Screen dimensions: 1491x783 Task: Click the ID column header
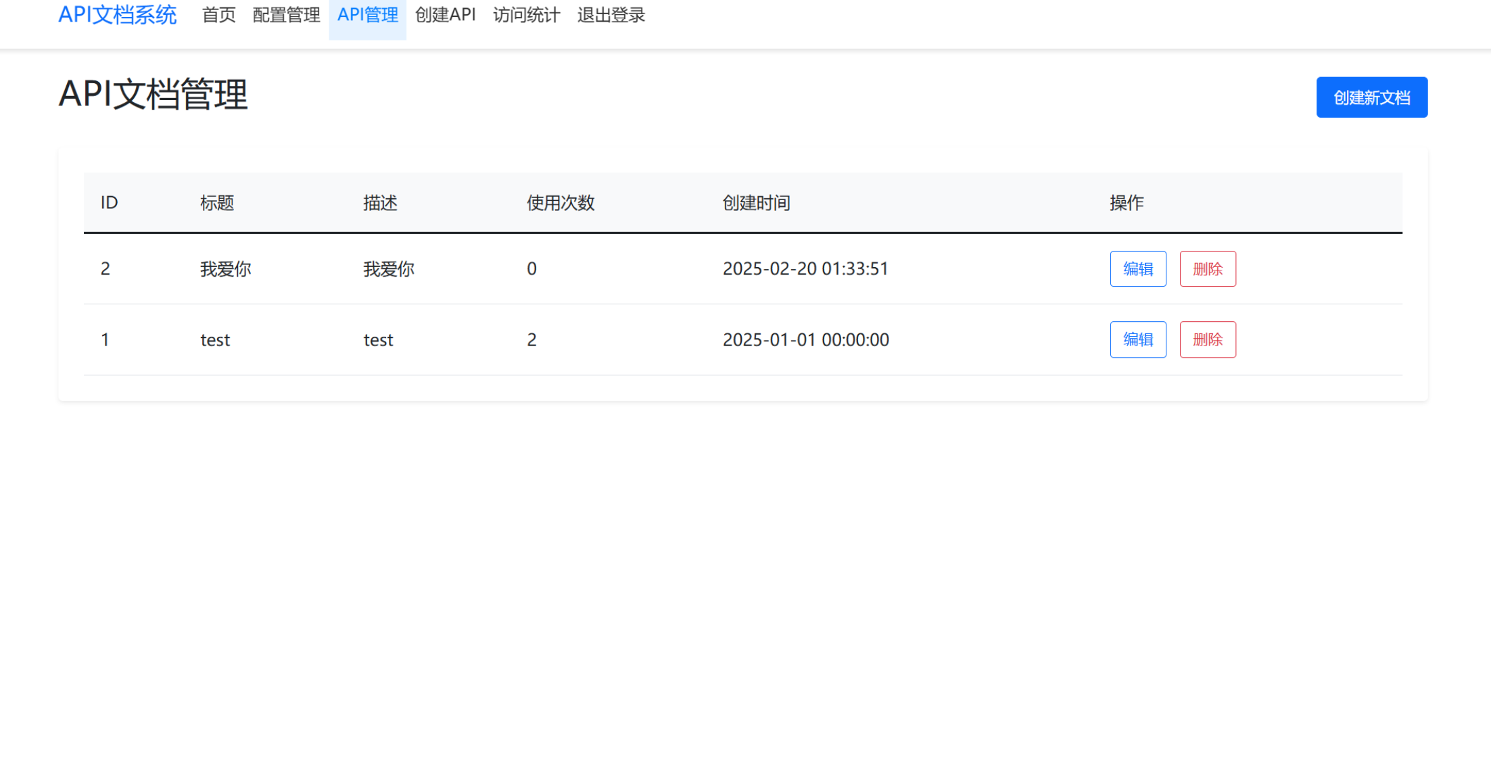click(110, 203)
